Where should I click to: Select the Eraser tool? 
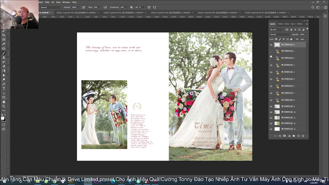click(4, 66)
